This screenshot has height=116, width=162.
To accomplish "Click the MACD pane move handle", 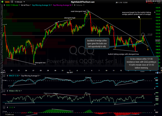I will point(7,76).
